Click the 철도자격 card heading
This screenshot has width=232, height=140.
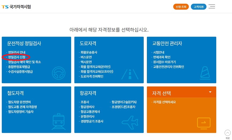tap(16, 93)
